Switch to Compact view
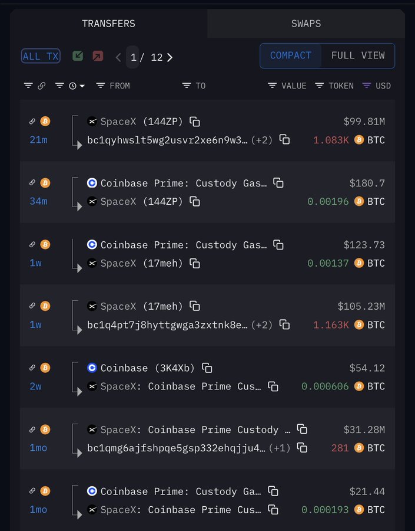415x531 pixels. [291, 55]
